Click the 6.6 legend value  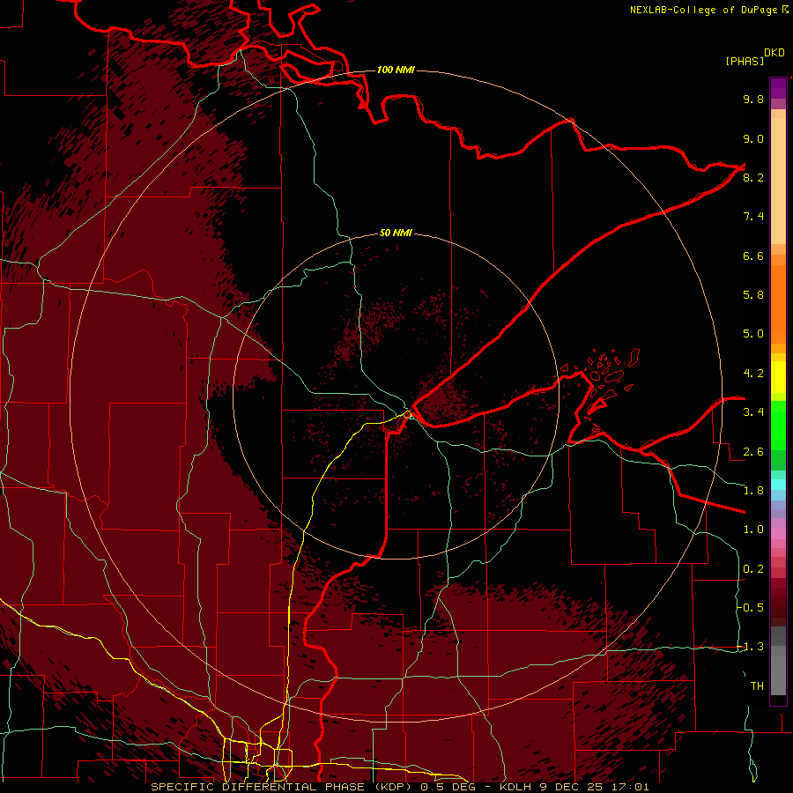tap(753, 256)
